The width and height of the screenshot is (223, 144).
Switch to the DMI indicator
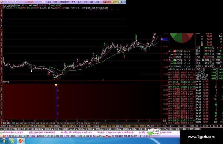(x=22, y=123)
